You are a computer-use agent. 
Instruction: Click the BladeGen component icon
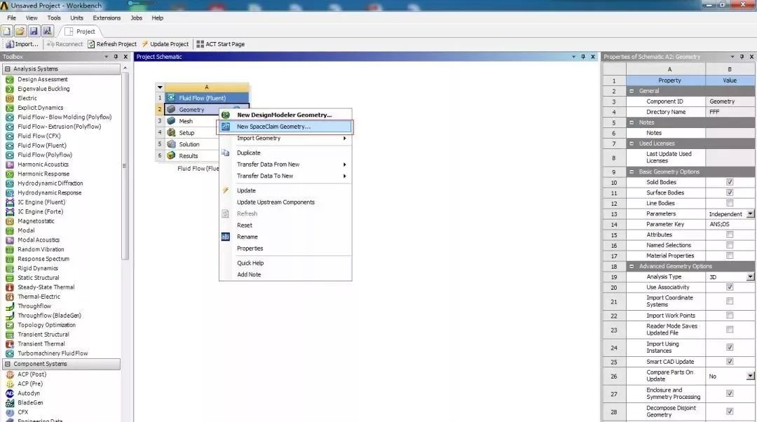(x=10, y=402)
